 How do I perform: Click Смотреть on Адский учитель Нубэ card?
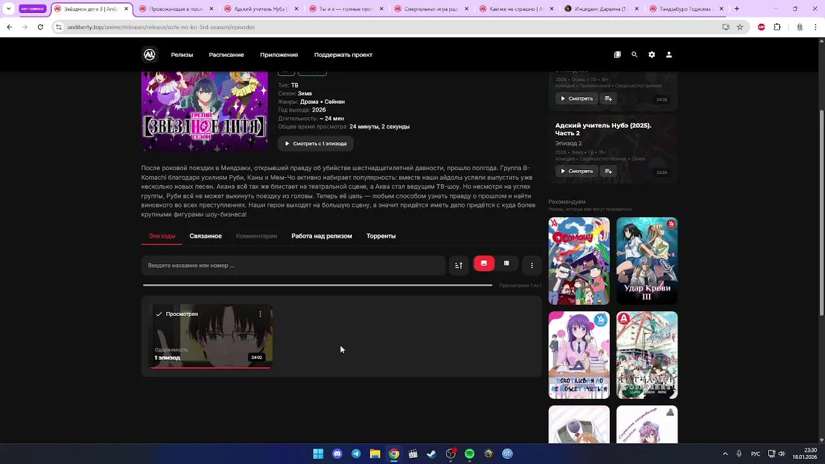576,171
